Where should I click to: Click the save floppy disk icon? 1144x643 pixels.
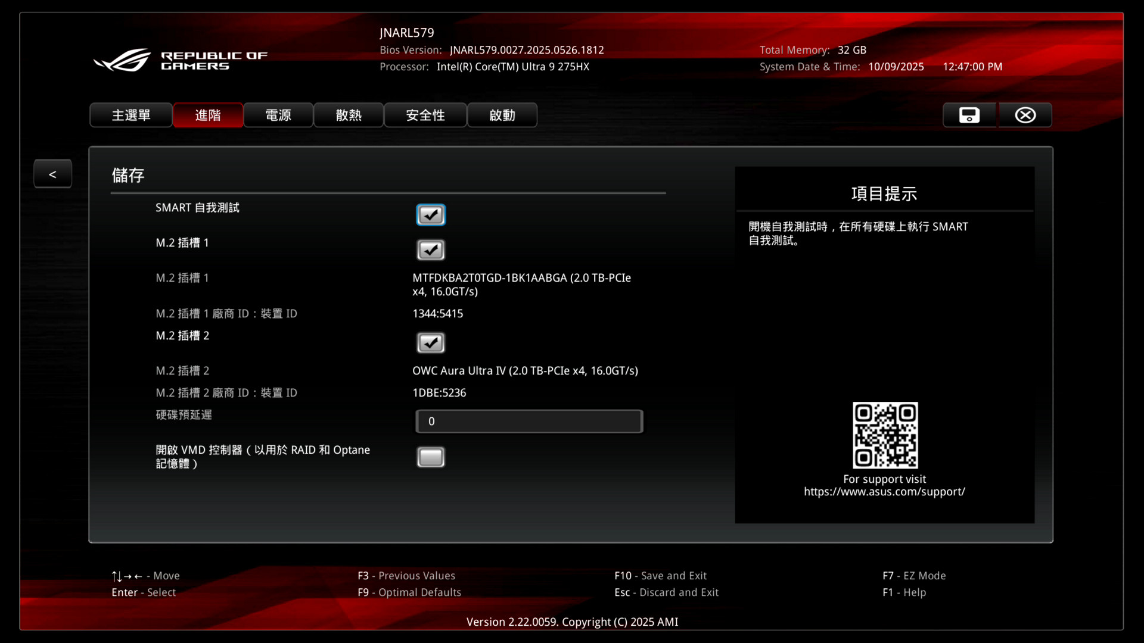969,115
